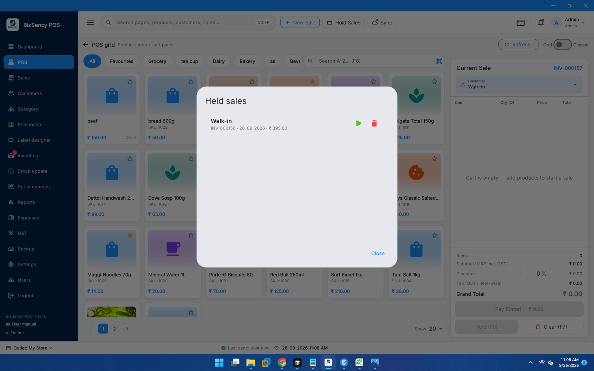Viewport: 594px width, 371px height.
Task: Click the Discount percent field
Action: pyautogui.click(x=538, y=274)
